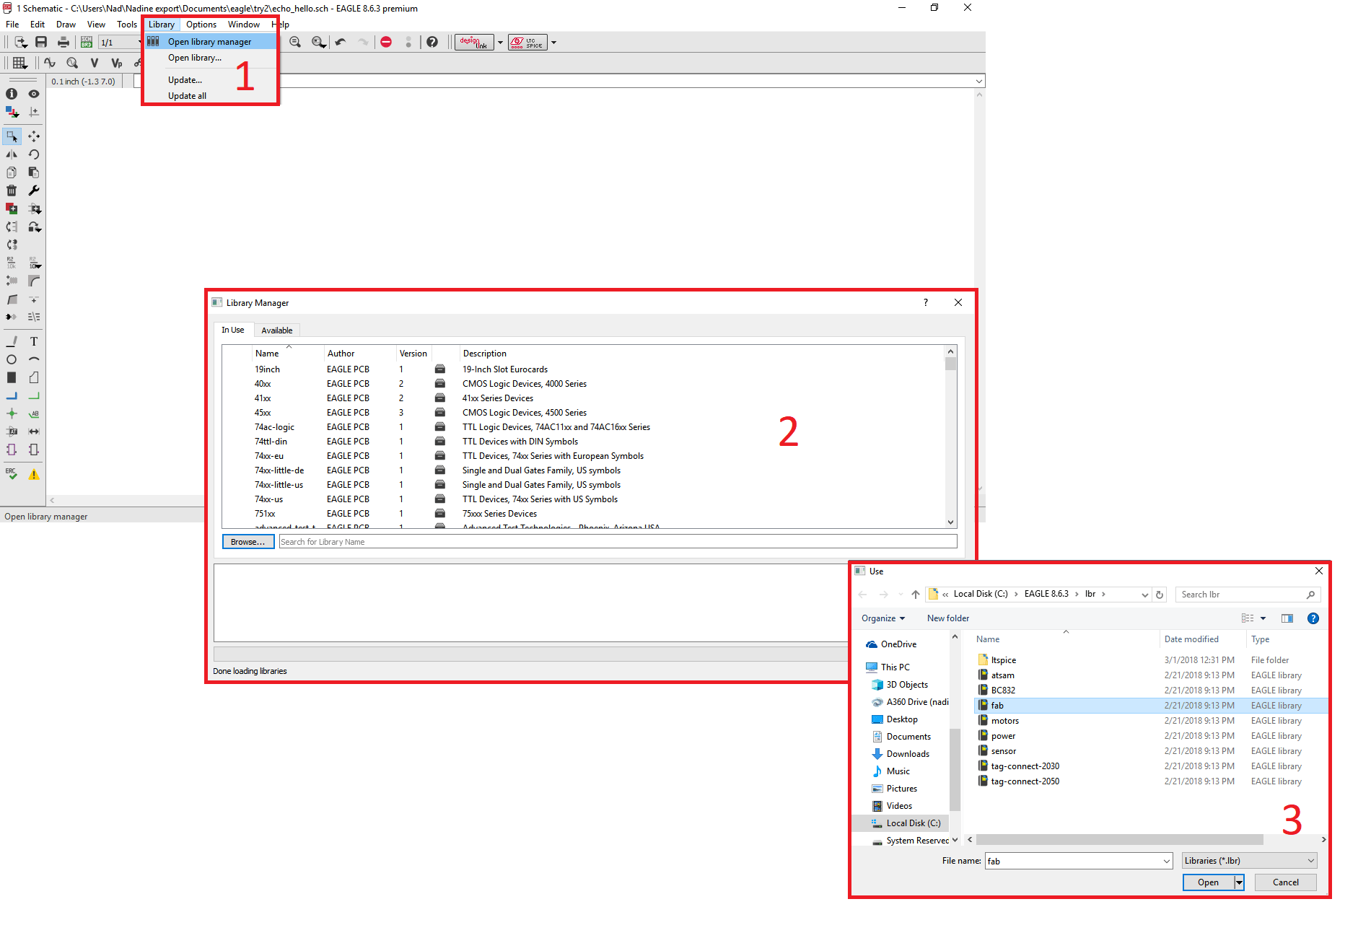The height and width of the screenshot is (938, 1371).
Task: Select the Circle drawing tool
Action: (12, 359)
